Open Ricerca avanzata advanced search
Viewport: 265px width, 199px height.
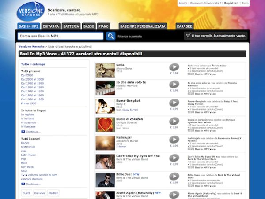click(x=130, y=37)
